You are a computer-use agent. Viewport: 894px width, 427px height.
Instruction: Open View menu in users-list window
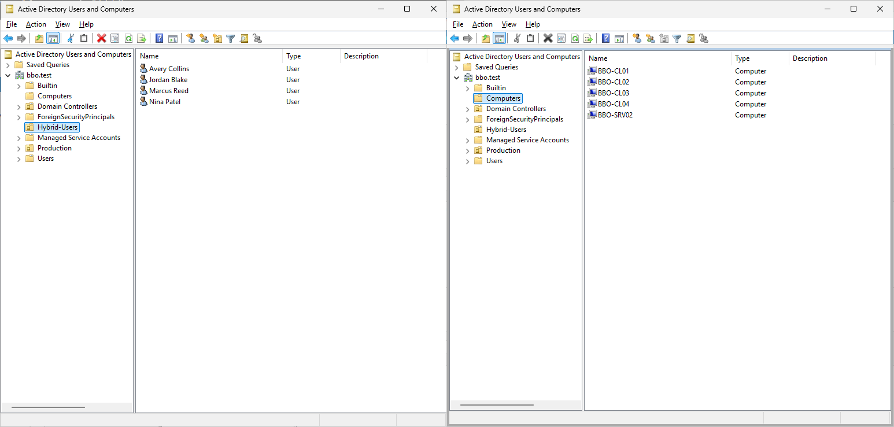tap(62, 24)
